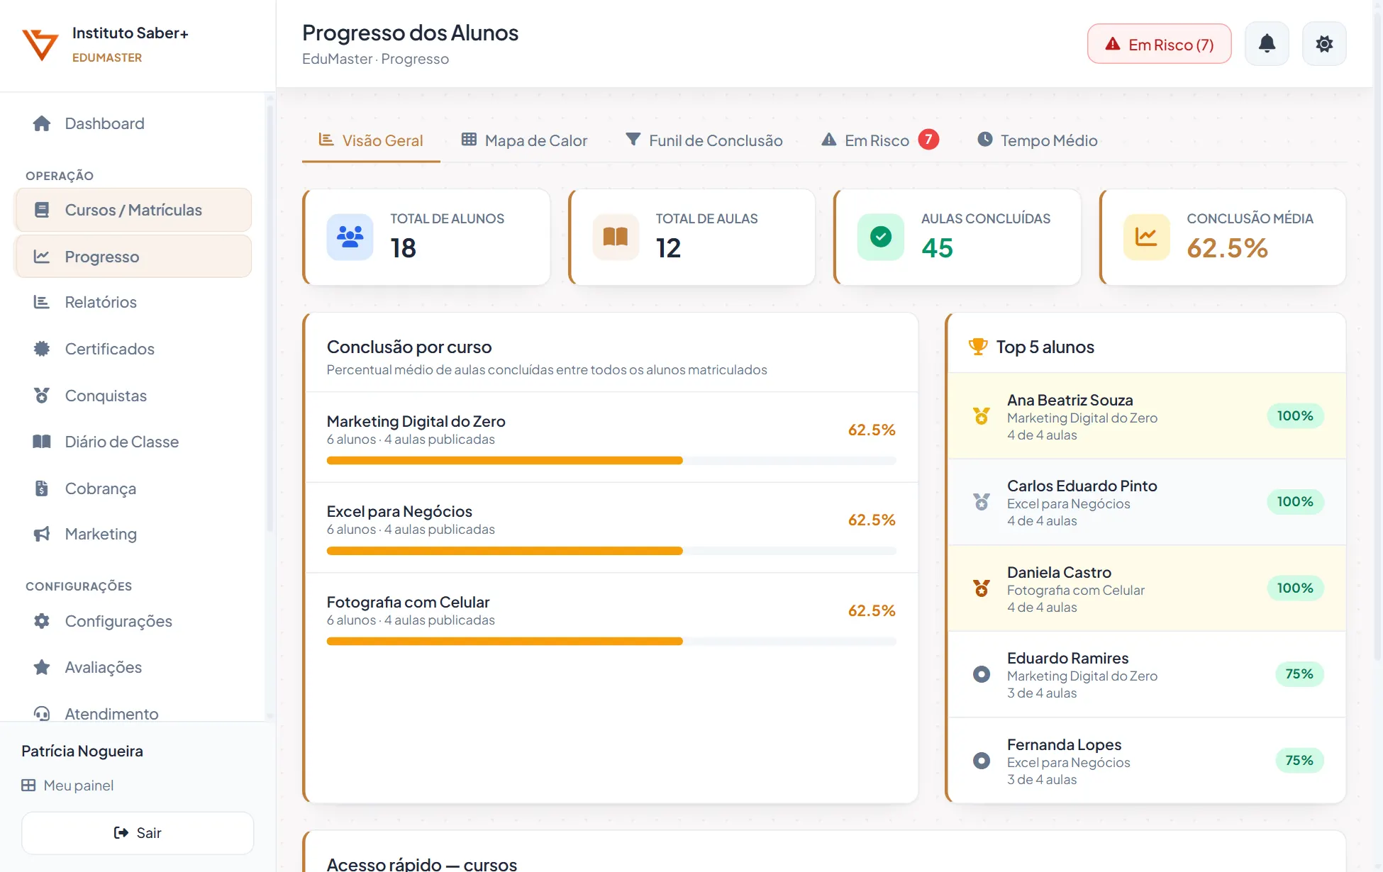
Task: Click the Configurações gear icon
Action: pos(42,621)
